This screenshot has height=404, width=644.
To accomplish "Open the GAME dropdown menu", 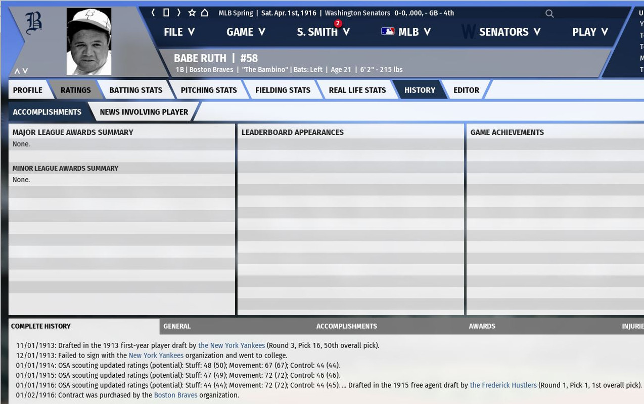I will click(246, 32).
